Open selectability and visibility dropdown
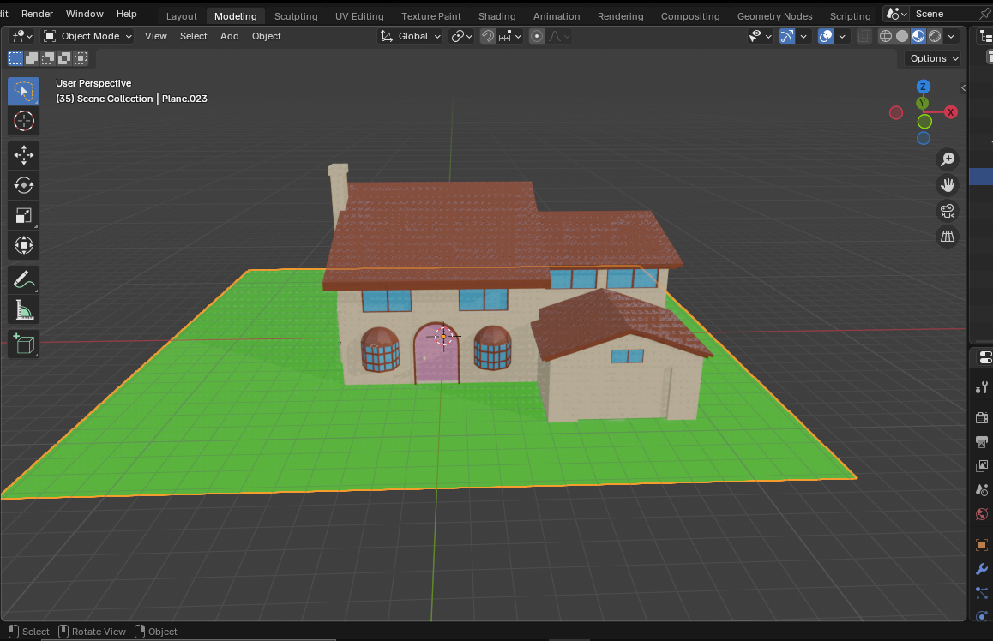The width and height of the screenshot is (993, 641). coord(760,36)
